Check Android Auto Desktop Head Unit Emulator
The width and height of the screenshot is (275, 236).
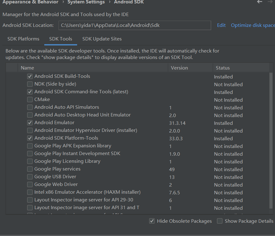30,115
